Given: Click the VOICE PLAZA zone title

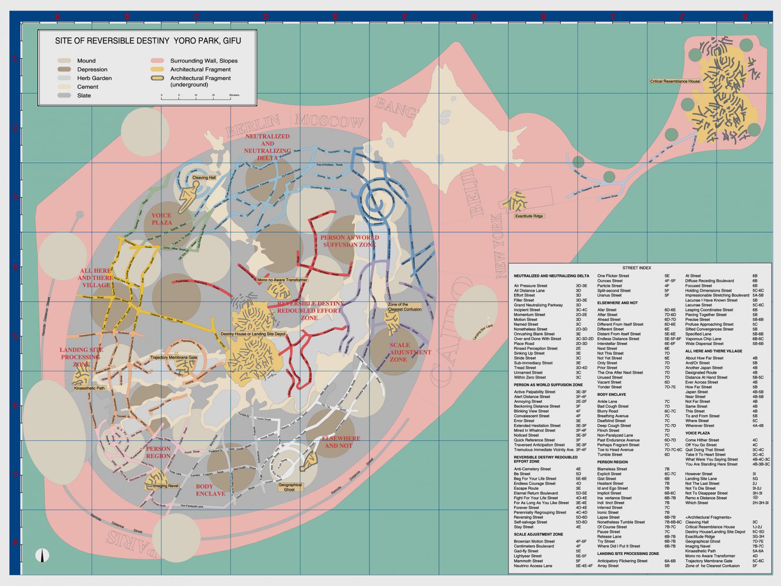Looking at the screenshot, I should click(161, 219).
